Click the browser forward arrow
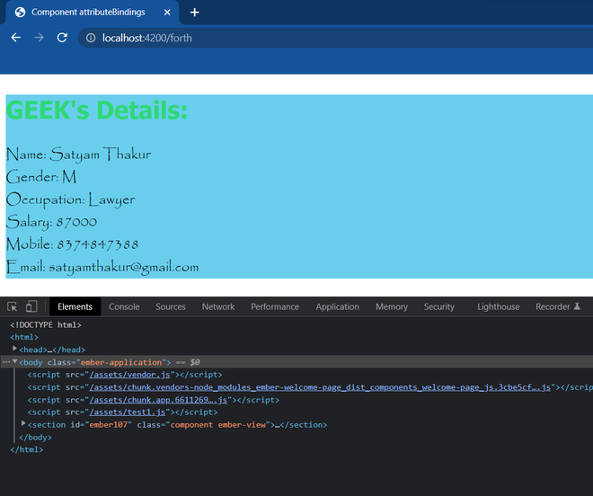The height and width of the screenshot is (496, 593). [x=39, y=38]
